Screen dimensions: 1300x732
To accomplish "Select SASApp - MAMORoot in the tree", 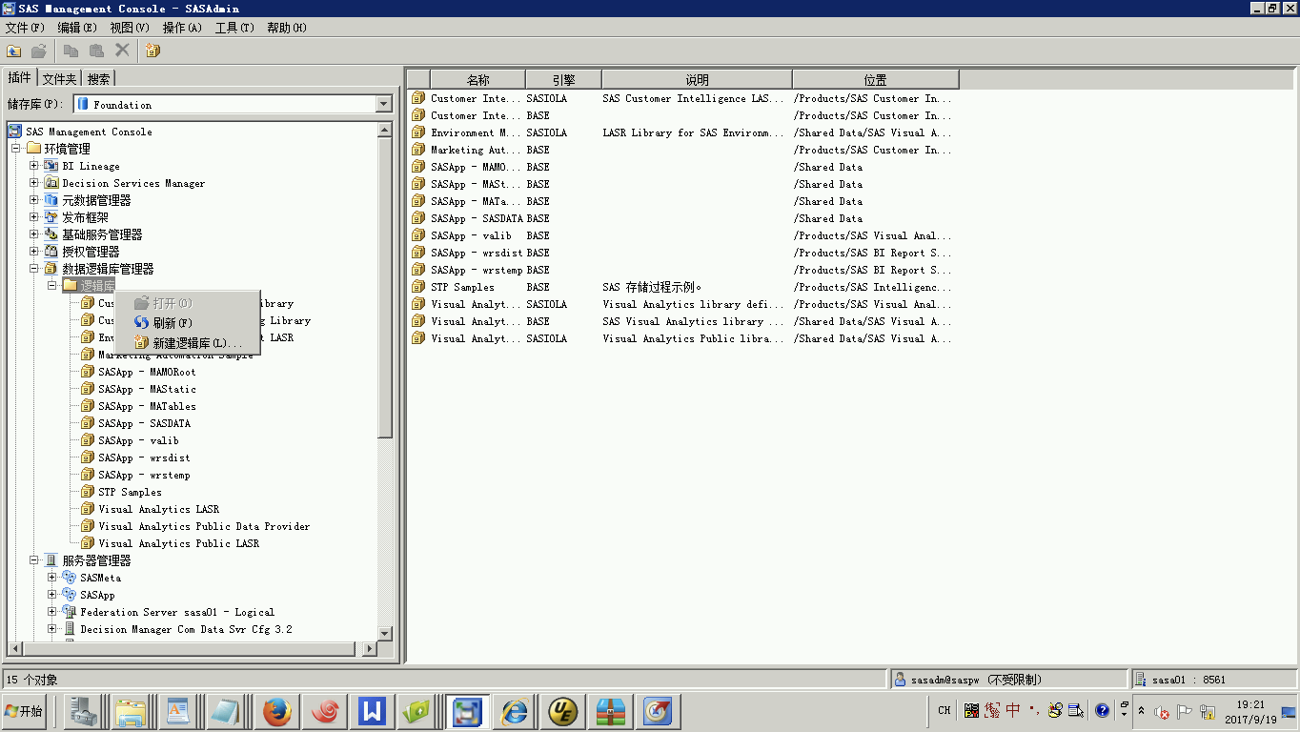I will point(147,372).
